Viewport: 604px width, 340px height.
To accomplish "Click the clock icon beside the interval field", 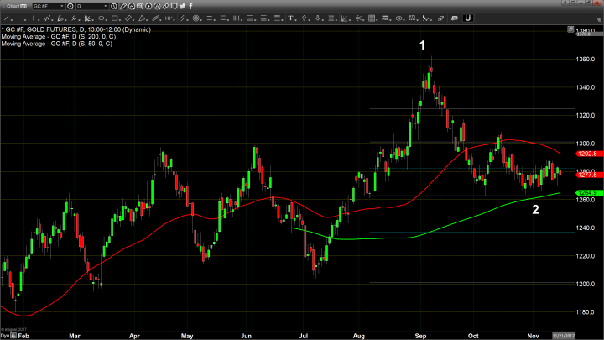I will click(x=114, y=6).
